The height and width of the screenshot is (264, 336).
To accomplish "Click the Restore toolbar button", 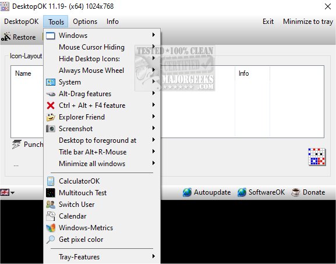I will click(19, 37).
